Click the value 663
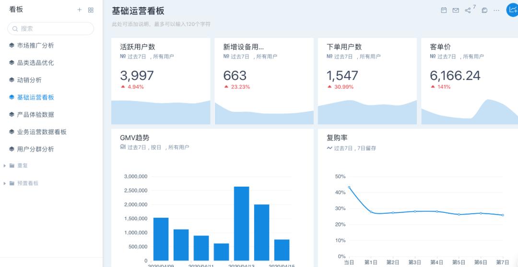The image size is (518, 267). click(x=235, y=76)
